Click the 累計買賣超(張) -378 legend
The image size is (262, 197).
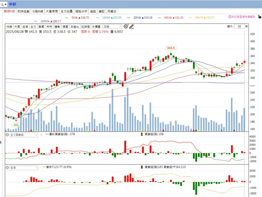[60, 134]
